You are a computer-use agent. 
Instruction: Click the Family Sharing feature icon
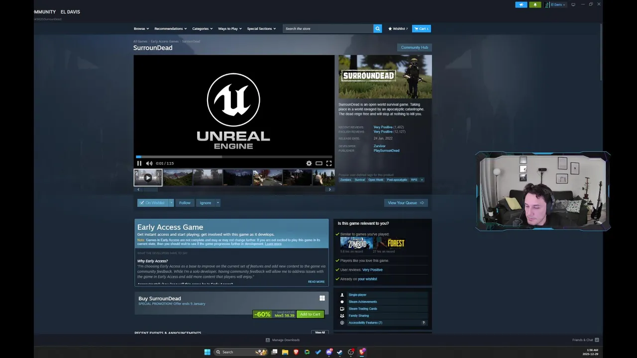pyautogui.click(x=342, y=316)
